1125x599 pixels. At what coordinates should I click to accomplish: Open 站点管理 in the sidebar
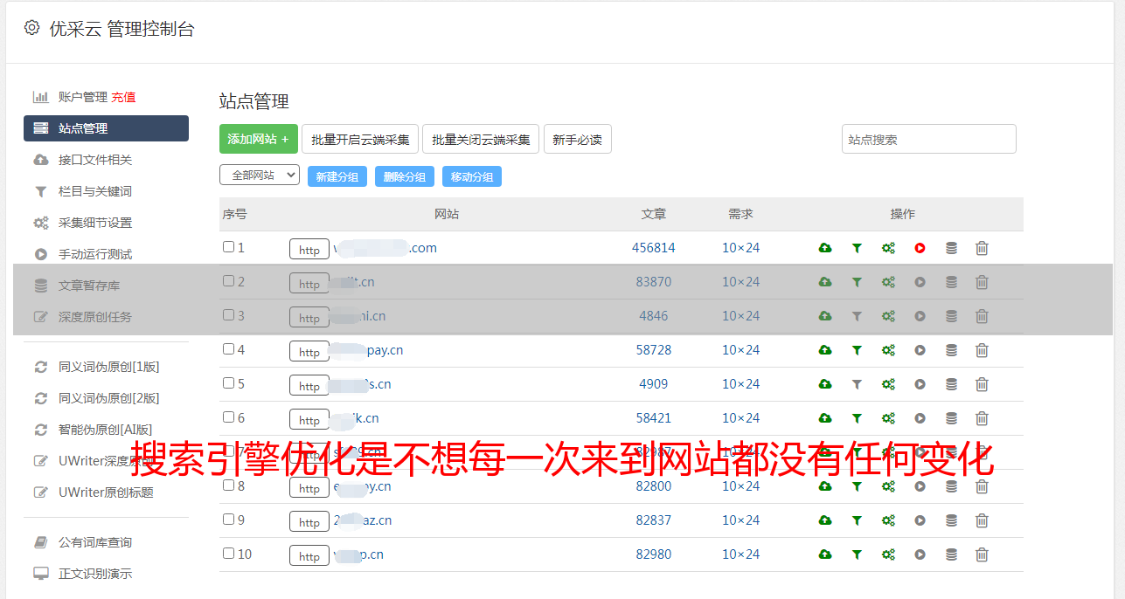(x=106, y=128)
